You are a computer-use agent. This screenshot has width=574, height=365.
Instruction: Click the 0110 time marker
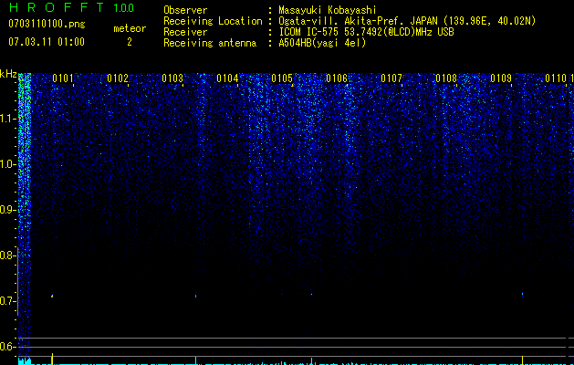556,78
